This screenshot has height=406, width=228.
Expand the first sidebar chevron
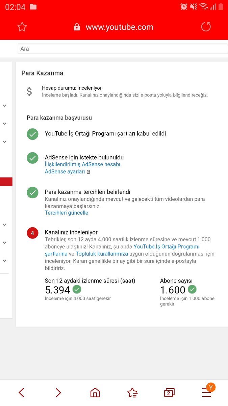pos(5,106)
